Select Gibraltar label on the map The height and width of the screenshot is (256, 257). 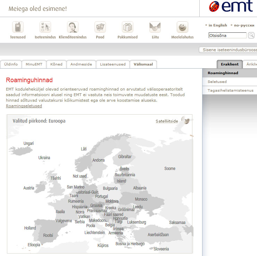click(x=125, y=157)
